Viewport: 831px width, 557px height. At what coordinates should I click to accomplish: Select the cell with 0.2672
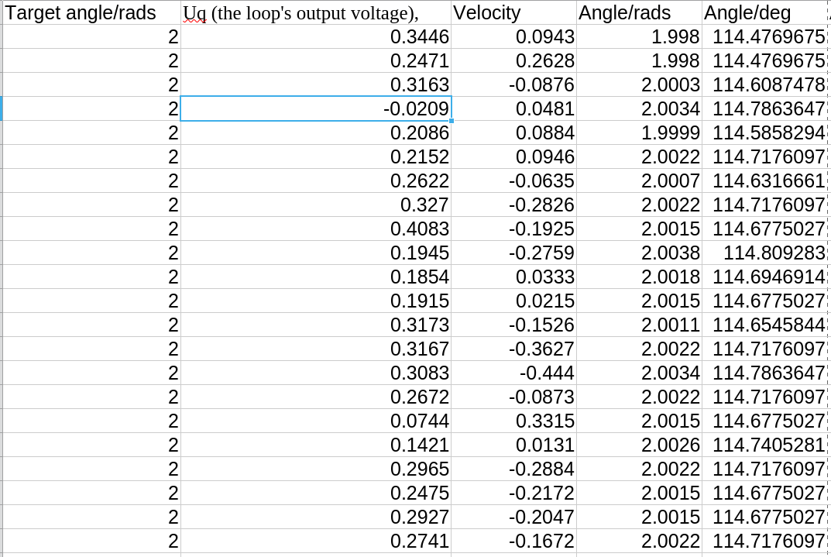316,397
